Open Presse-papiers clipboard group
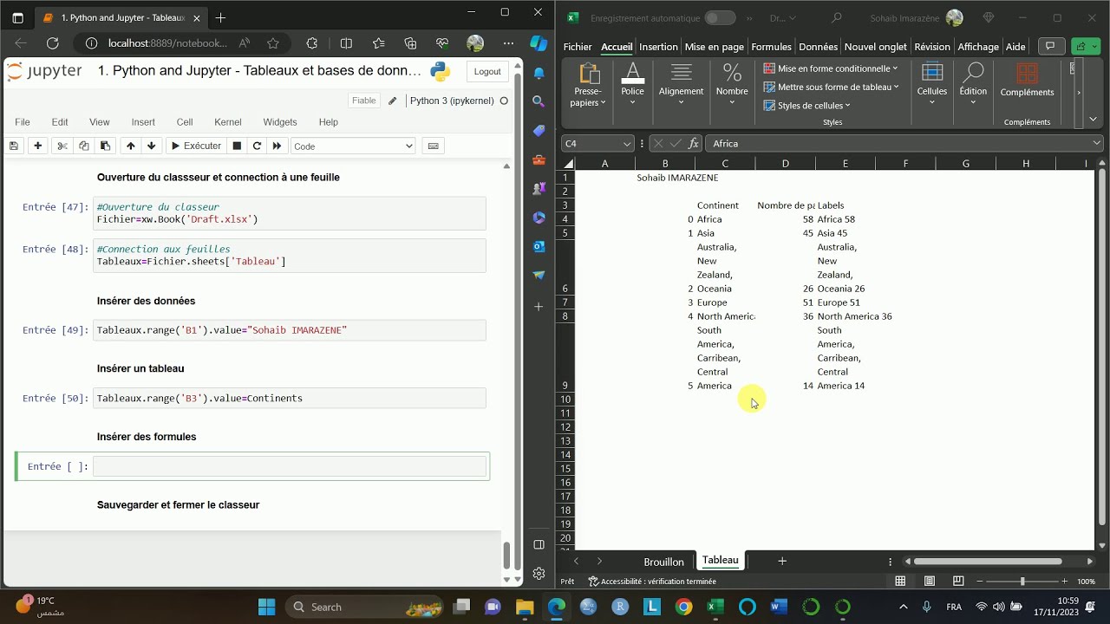Image resolution: width=1110 pixels, height=624 pixels. click(x=588, y=85)
